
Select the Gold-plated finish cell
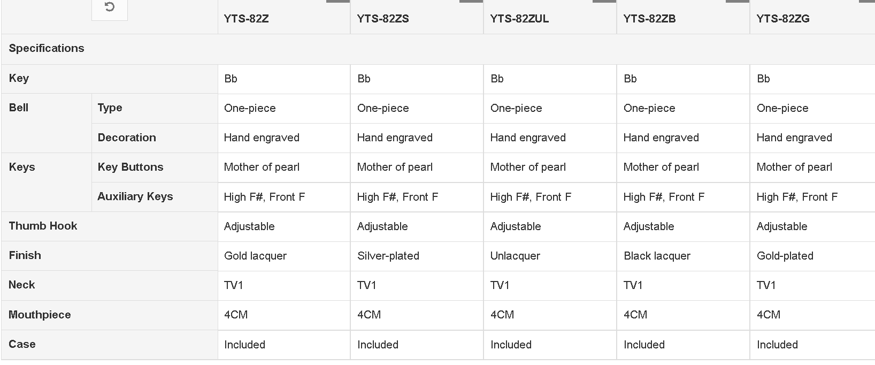coord(785,256)
